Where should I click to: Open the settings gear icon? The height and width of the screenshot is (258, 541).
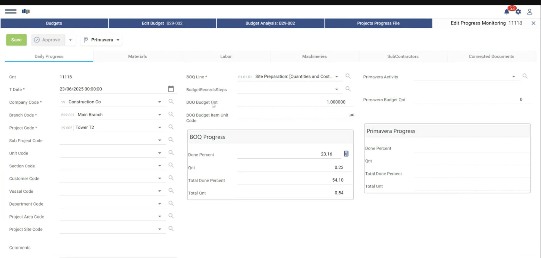click(x=518, y=12)
